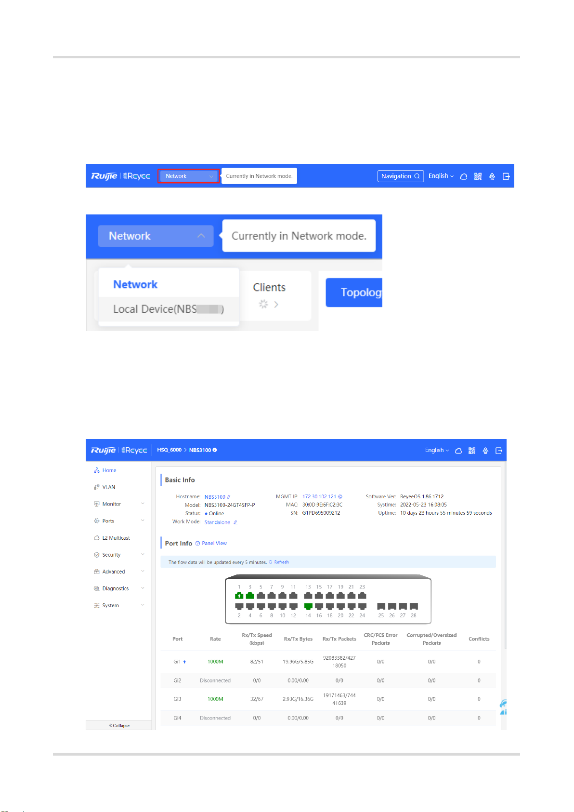This screenshot has width=574, height=812.
Task: Click cloud icon beside the Navigation header's English
Action: (x=464, y=176)
